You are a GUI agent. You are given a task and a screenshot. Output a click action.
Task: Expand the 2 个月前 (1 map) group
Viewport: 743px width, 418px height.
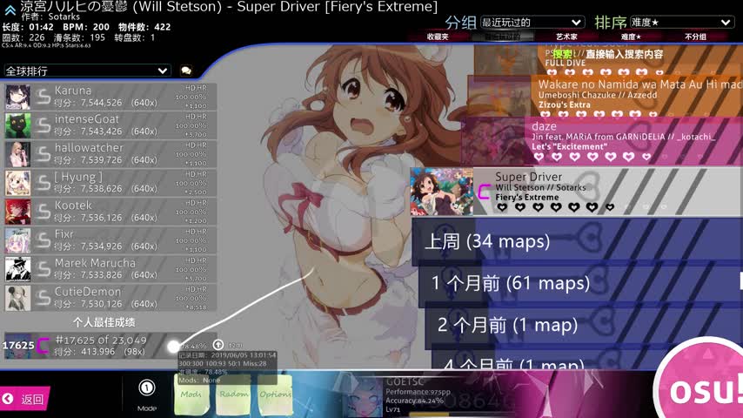pyautogui.click(x=584, y=326)
